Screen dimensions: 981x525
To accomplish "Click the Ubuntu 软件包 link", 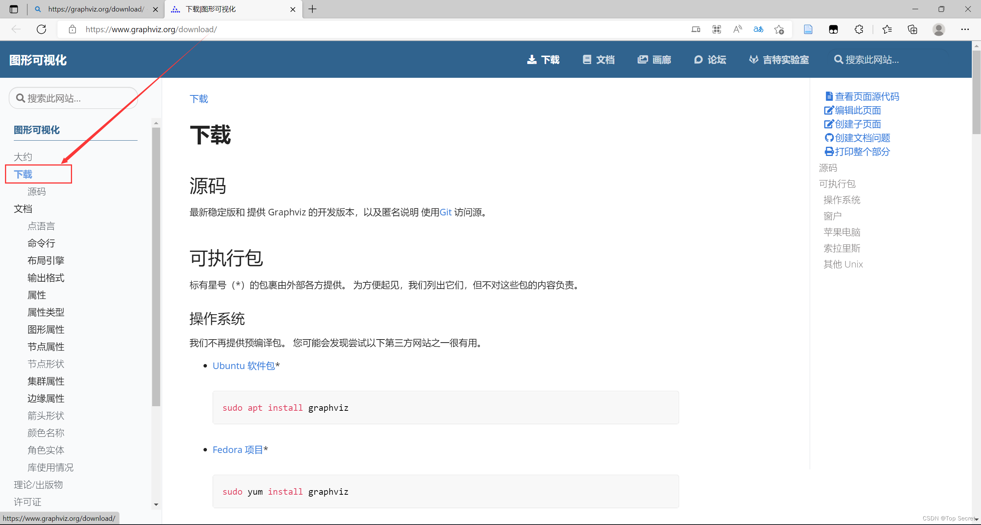I will (244, 366).
